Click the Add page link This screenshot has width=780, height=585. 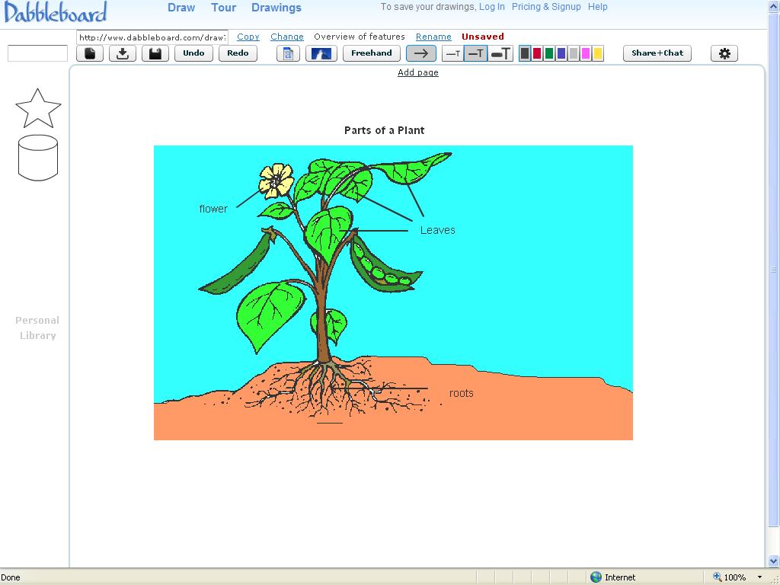[418, 72]
